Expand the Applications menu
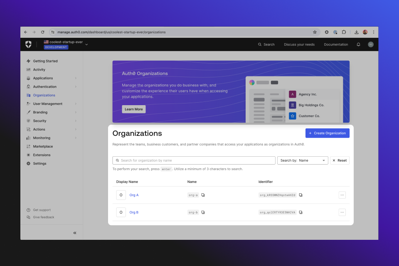Viewport: 399px width, 266px height. [76, 78]
